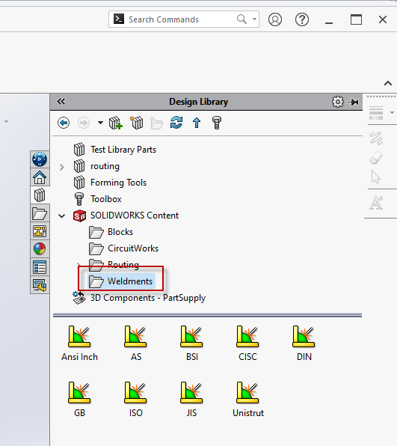
Task: Click the CISC weldment standard icon
Action: point(247,337)
